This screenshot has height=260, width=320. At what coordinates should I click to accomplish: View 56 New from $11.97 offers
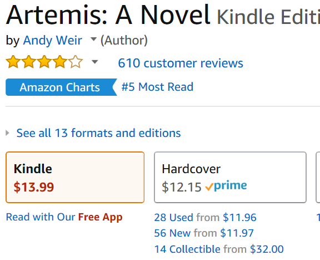pyautogui.click(x=204, y=233)
